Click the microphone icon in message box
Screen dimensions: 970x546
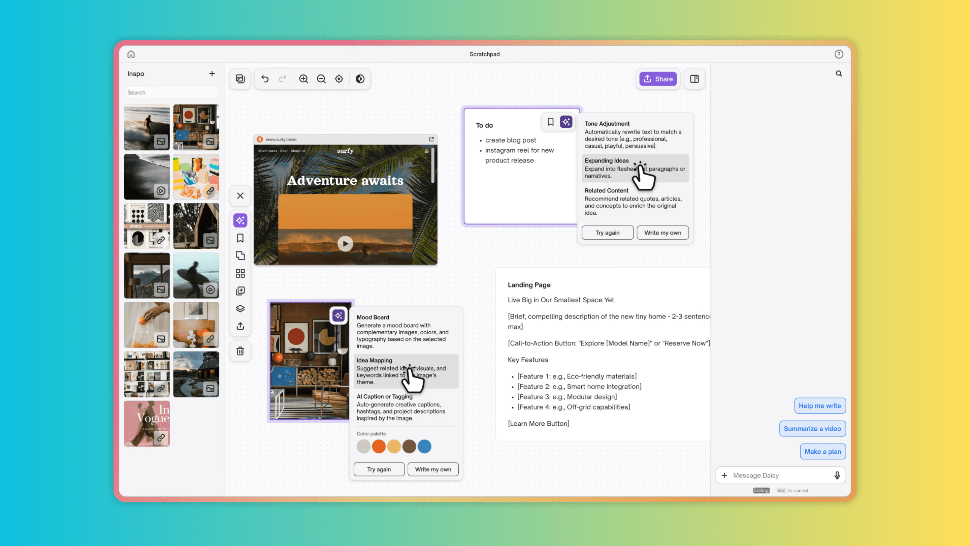(x=837, y=476)
